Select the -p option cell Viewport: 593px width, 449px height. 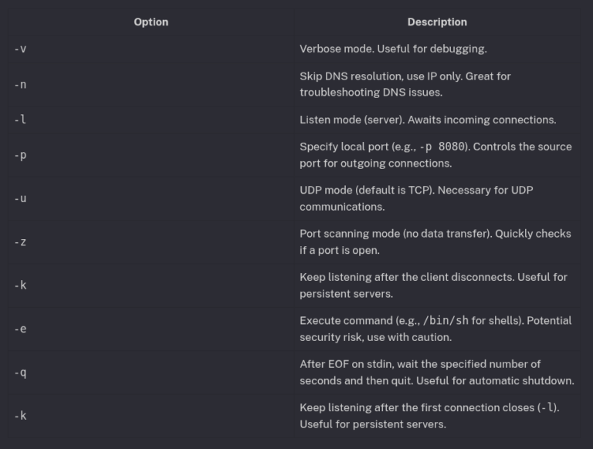point(21,155)
